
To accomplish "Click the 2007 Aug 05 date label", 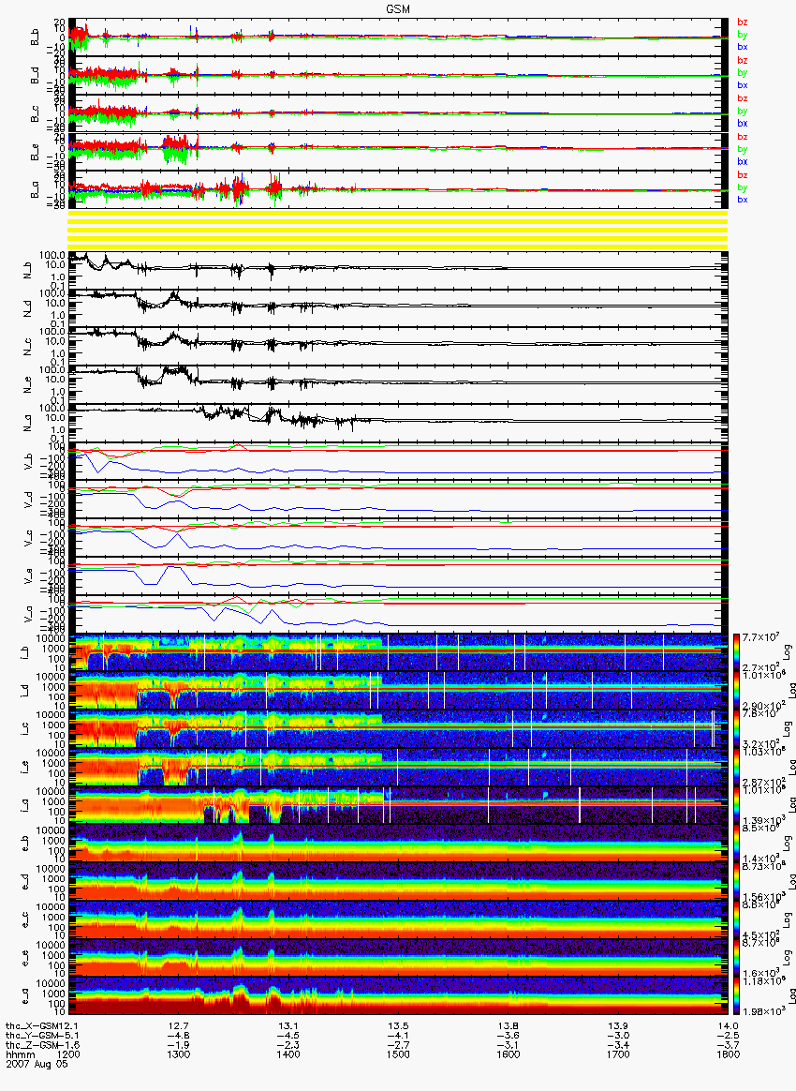I will [37, 1064].
